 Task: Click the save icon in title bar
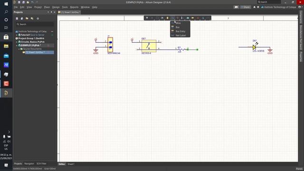(x=19, y=2)
